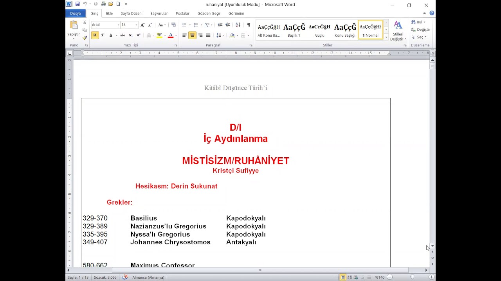501x281 pixels.
Task: Increase font size with the Grow Font icon
Action: [x=142, y=25]
